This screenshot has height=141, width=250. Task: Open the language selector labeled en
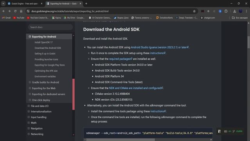click(228, 131)
